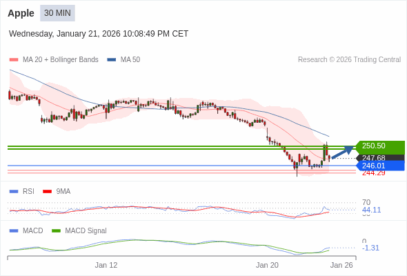Click the RSI legend label

click(x=28, y=192)
